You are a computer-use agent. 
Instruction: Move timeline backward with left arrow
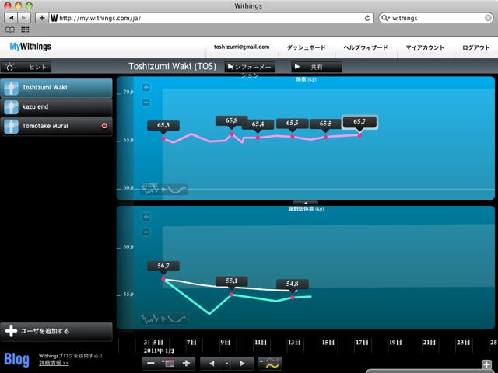[x=211, y=364]
